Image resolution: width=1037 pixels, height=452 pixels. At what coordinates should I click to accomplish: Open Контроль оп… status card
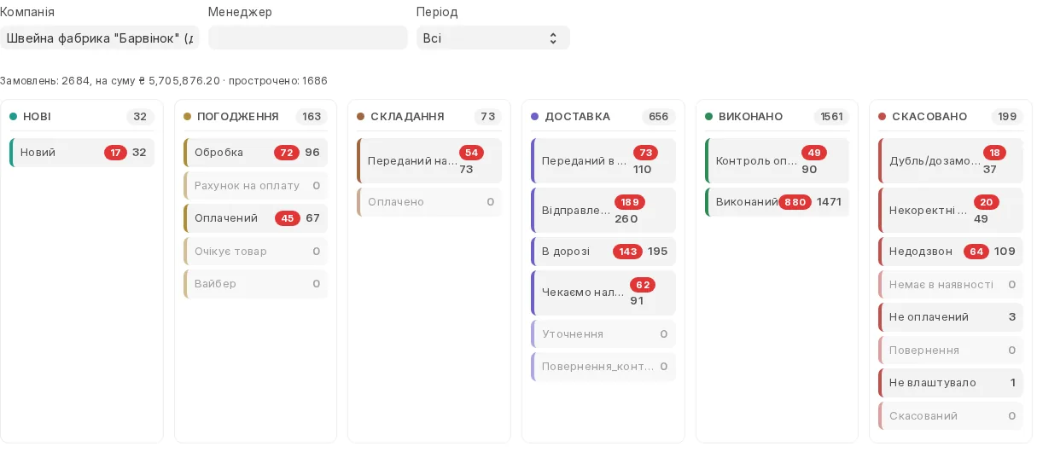coord(777,160)
